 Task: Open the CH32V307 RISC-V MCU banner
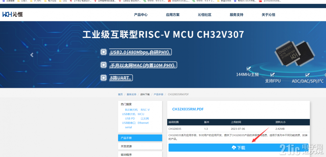[163, 54]
